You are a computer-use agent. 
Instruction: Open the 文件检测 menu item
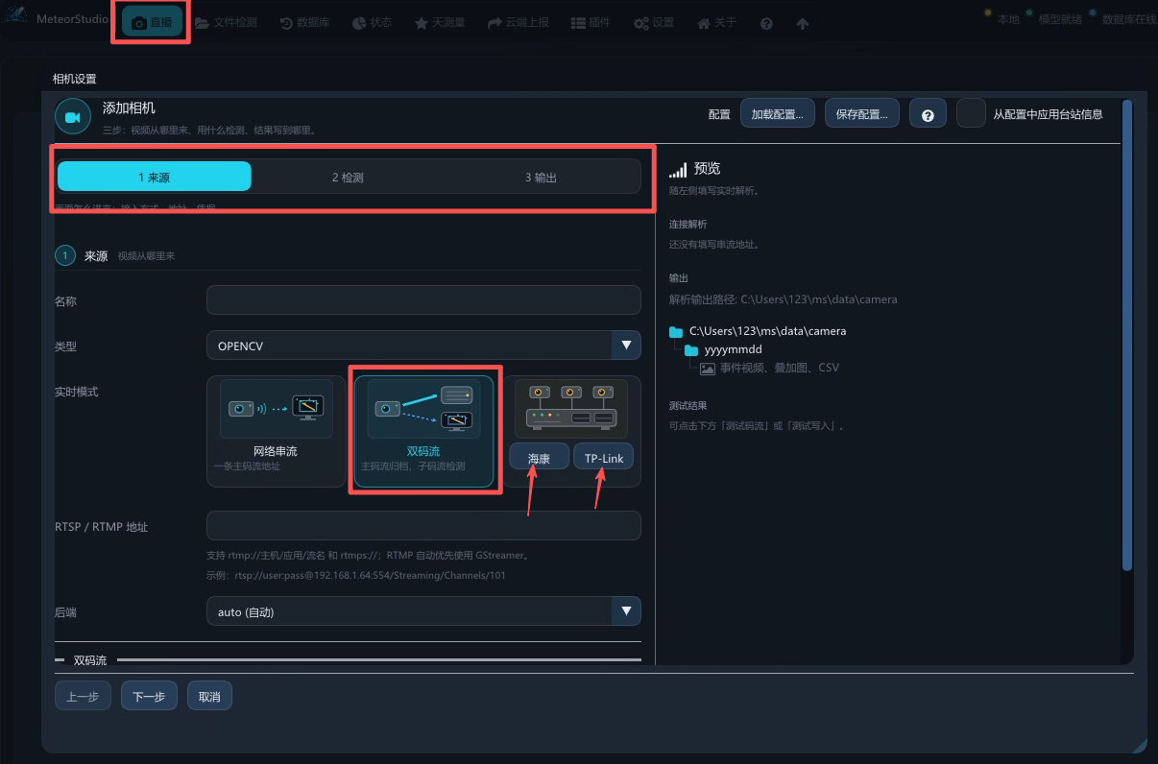pyautogui.click(x=227, y=22)
